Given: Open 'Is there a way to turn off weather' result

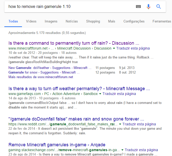Looking at the screenshot, I should [x=79, y=89].
